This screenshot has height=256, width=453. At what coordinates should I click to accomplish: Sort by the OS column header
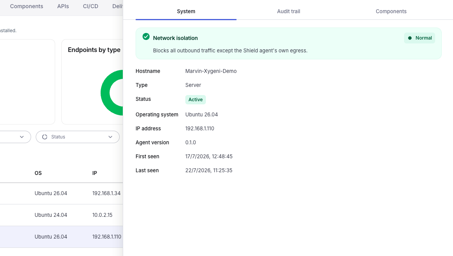pos(38,173)
